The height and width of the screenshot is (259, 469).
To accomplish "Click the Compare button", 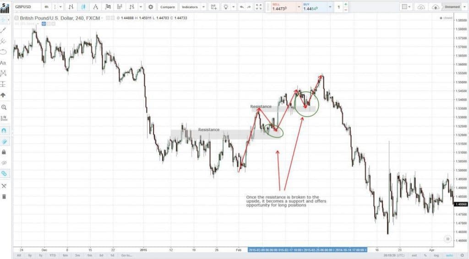I will (x=167, y=7).
